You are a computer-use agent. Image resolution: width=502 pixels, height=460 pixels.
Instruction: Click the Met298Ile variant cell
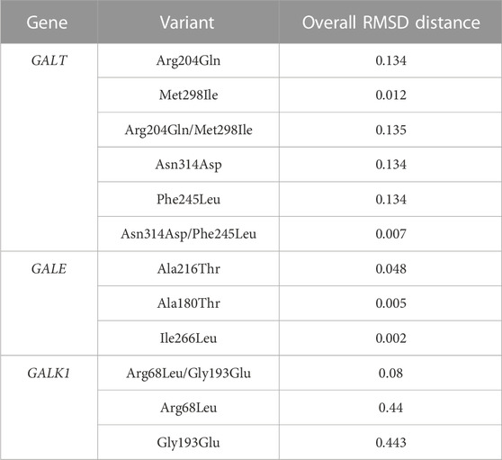188,95
